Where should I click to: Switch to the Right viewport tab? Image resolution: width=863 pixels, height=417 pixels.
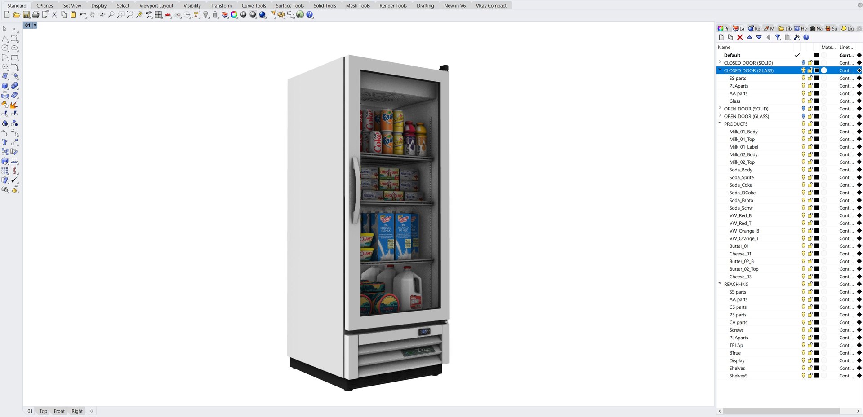click(77, 411)
